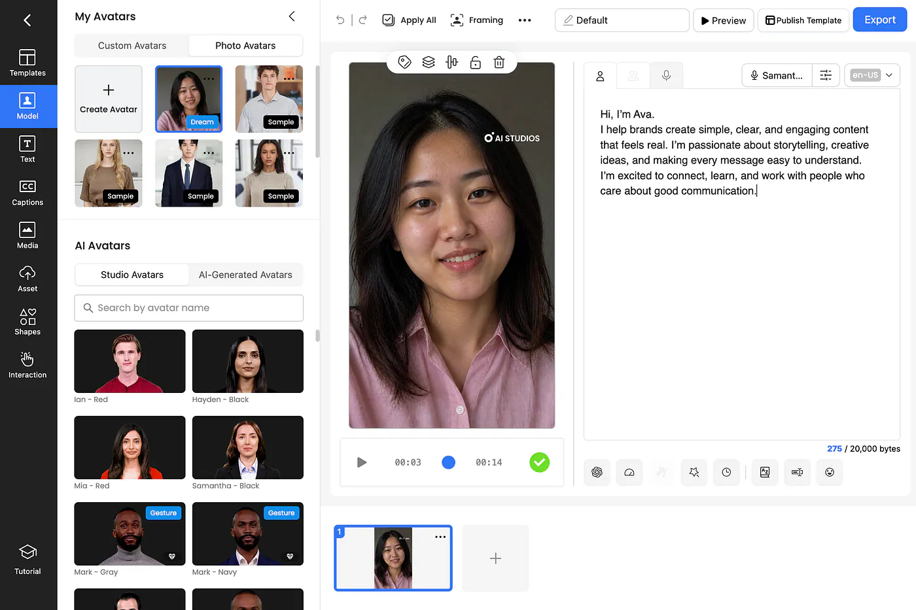This screenshot has width=916, height=610.
Task: Choose the Mark - Navy gesture avatar
Action: click(248, 534)
